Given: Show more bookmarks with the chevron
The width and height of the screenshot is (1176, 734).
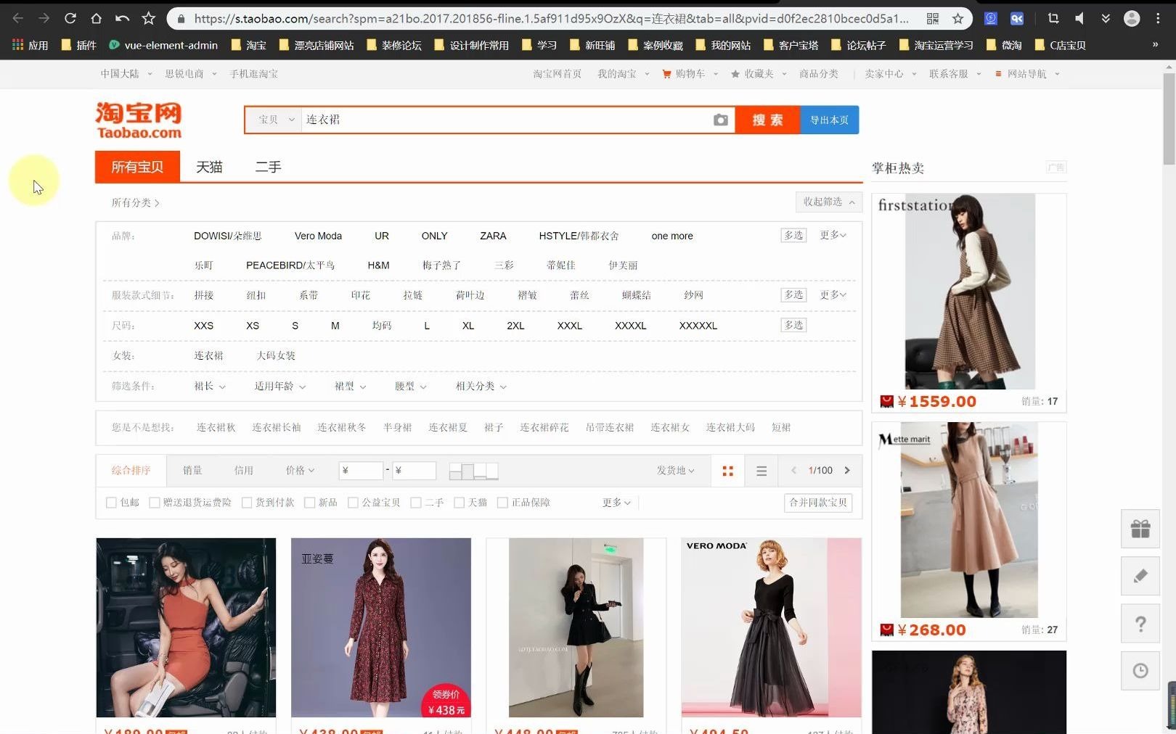Looking at the screenshot, I should pos(1155,45).
